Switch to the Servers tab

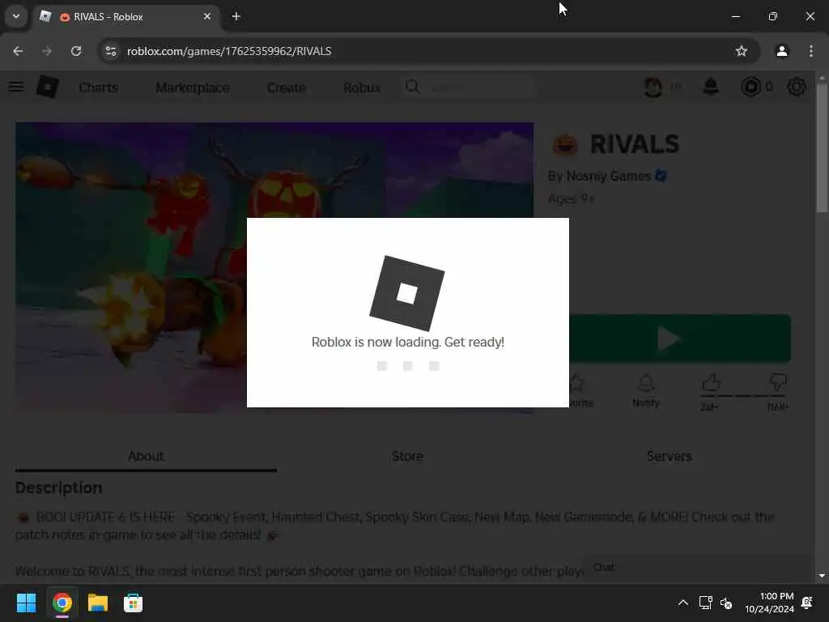670,456
